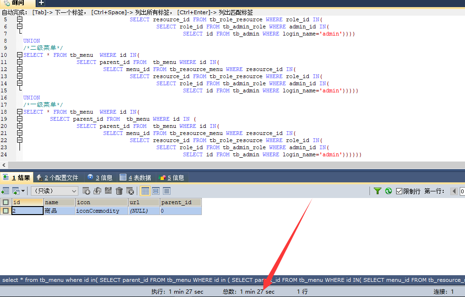Click the duplicate row icon

tap(97, 191)
